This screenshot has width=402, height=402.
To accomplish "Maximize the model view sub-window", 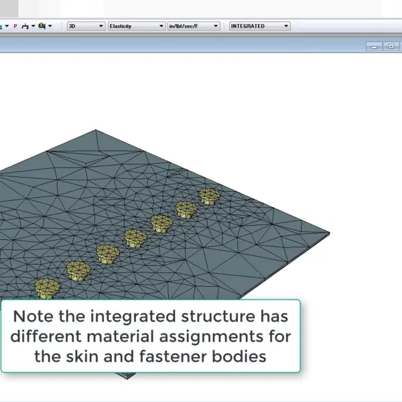I will (391, 46).
